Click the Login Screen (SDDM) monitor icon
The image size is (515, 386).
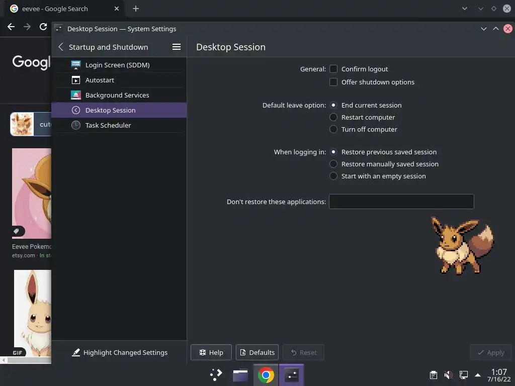coord(76,65)
